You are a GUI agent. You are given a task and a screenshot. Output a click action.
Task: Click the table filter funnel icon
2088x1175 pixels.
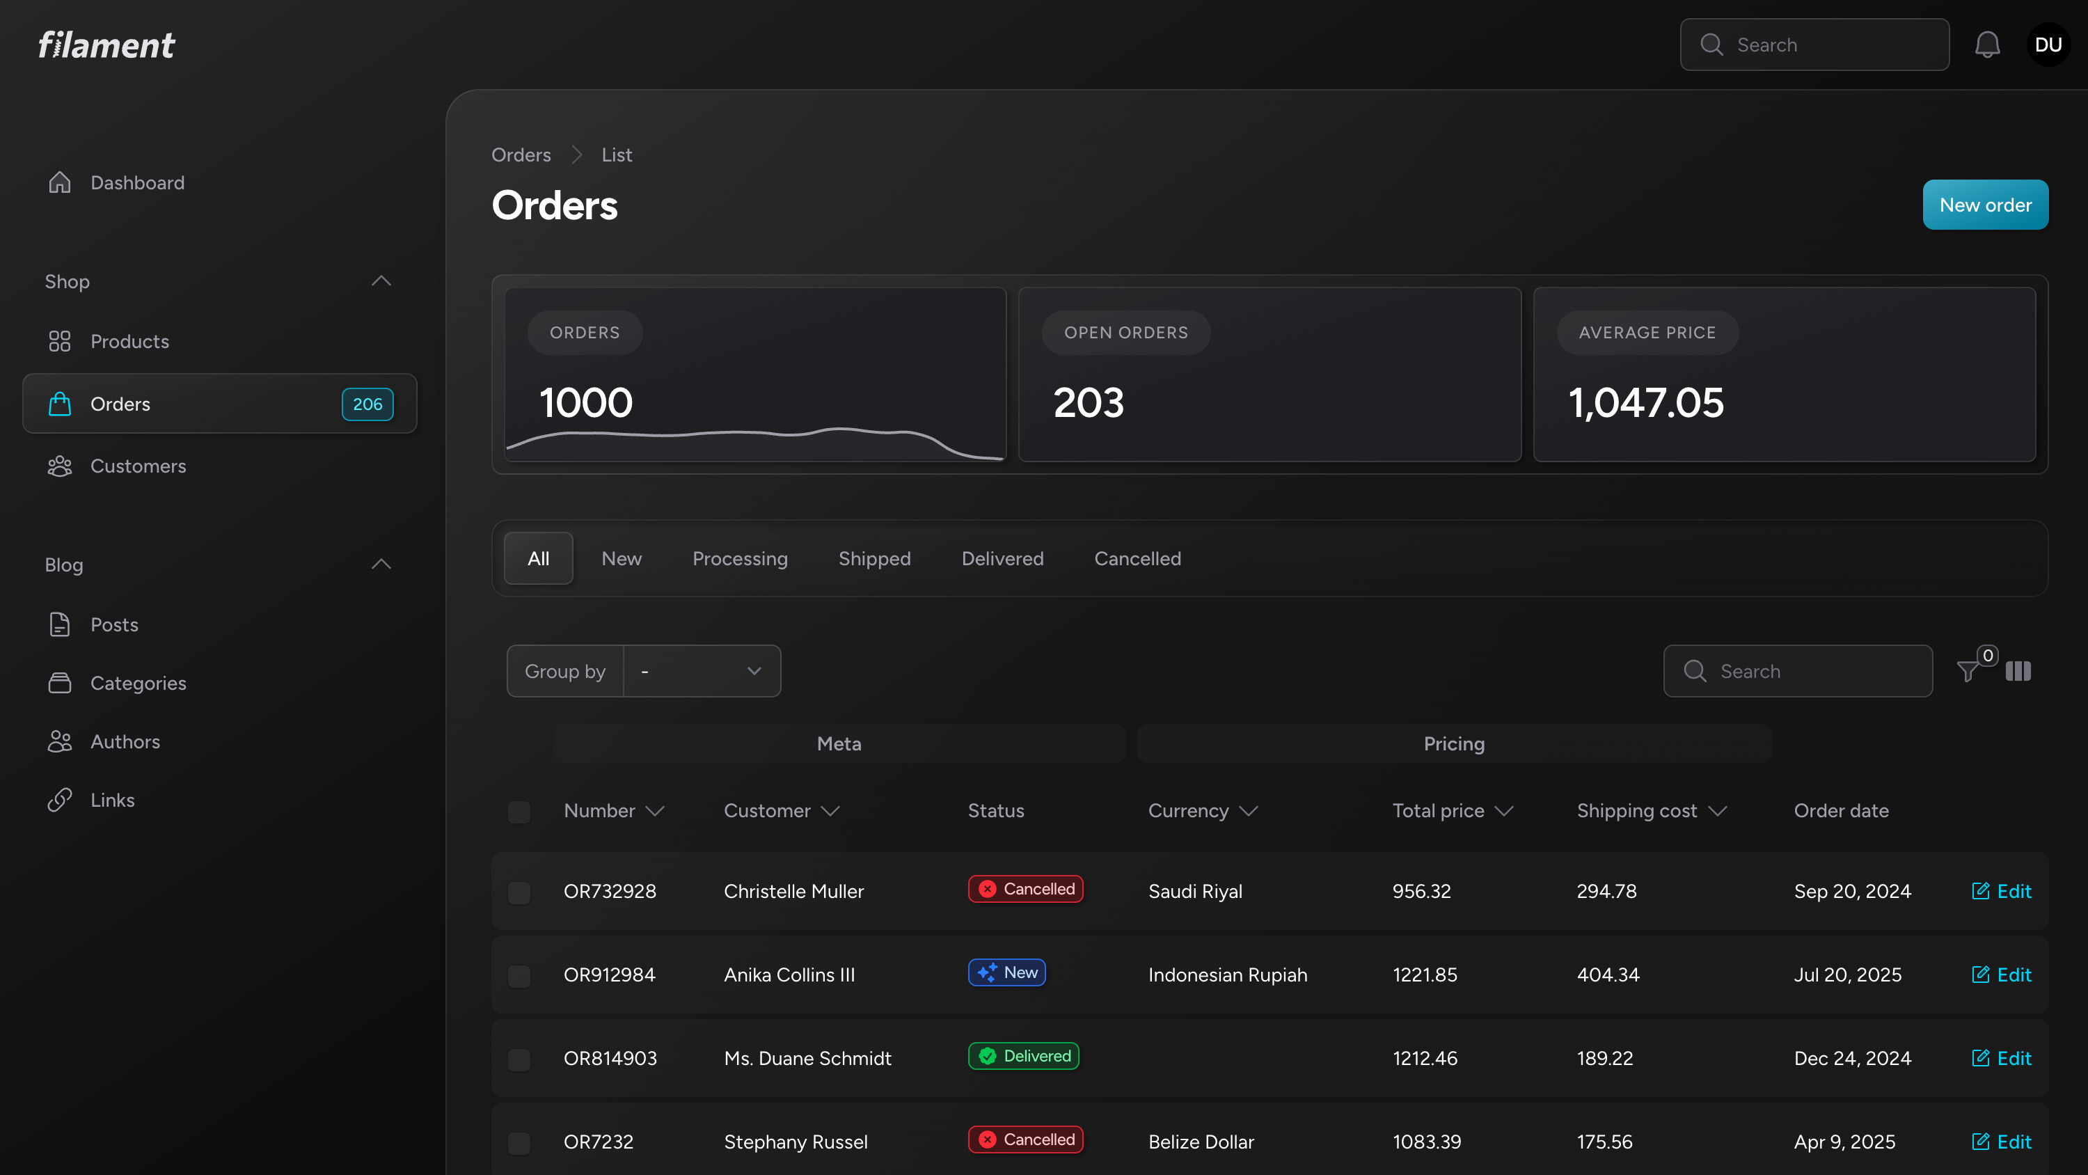pyautogui.click(x=1968, y=672)
